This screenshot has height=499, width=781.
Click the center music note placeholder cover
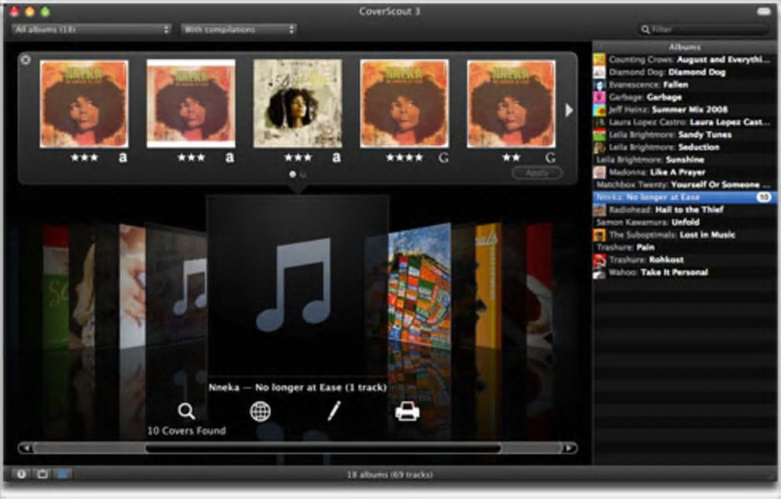tap(297, 285)
